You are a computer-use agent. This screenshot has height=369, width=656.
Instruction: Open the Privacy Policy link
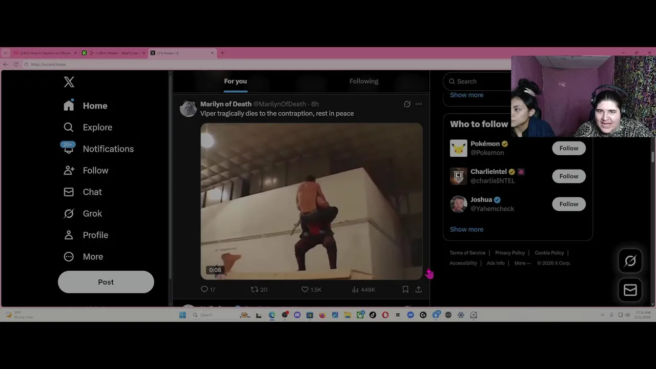(510, 253)
